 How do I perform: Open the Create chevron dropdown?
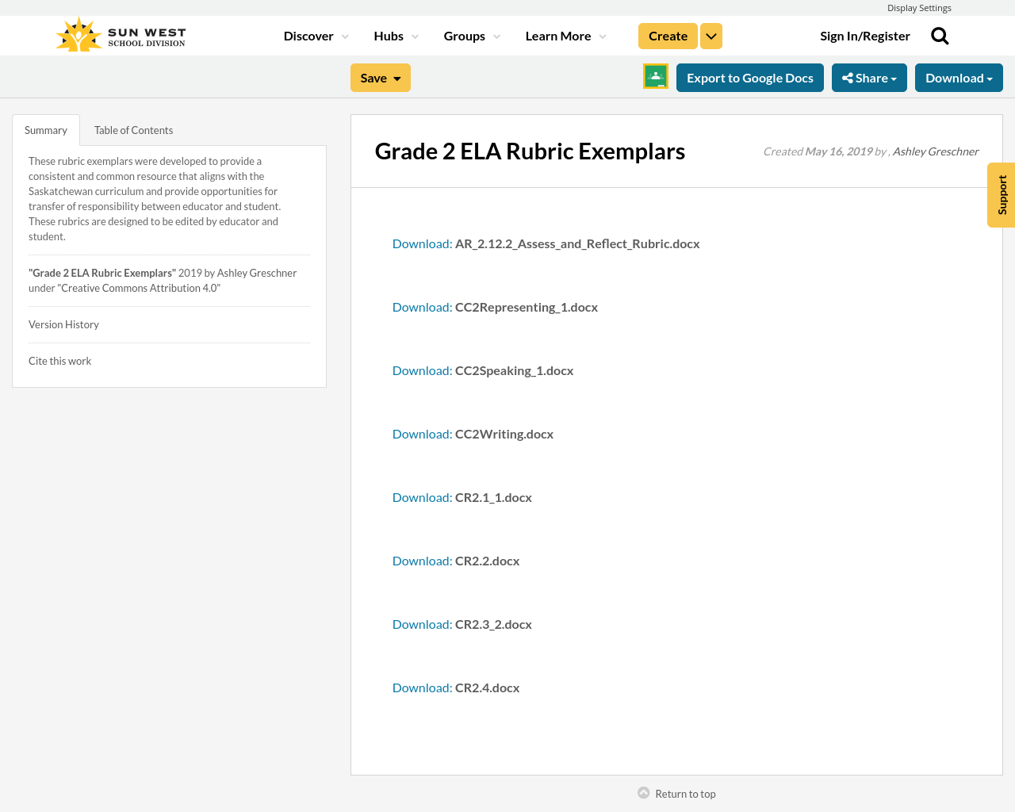click(x=710, y=36)
